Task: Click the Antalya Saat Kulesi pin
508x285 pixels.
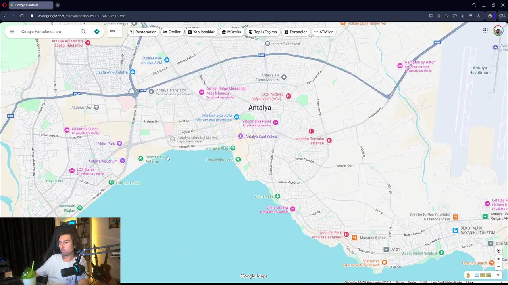Action: (241, 136)
